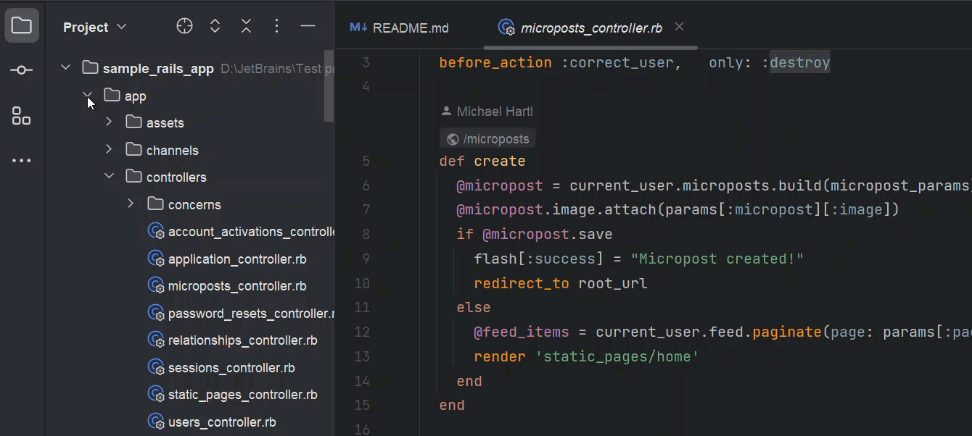Open the Project tool window folder icon
Screen dimensions: 972x436
(x=21, y=24)
